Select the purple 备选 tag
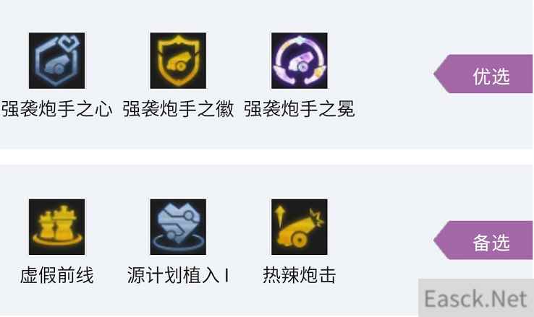Image resolution: width=534 pixels, height=317 pixels. click(x=483, y=240)
